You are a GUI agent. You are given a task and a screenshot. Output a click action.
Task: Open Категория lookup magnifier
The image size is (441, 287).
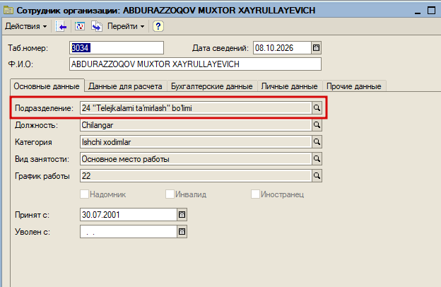pyautogui.click(x=317, y=142)
